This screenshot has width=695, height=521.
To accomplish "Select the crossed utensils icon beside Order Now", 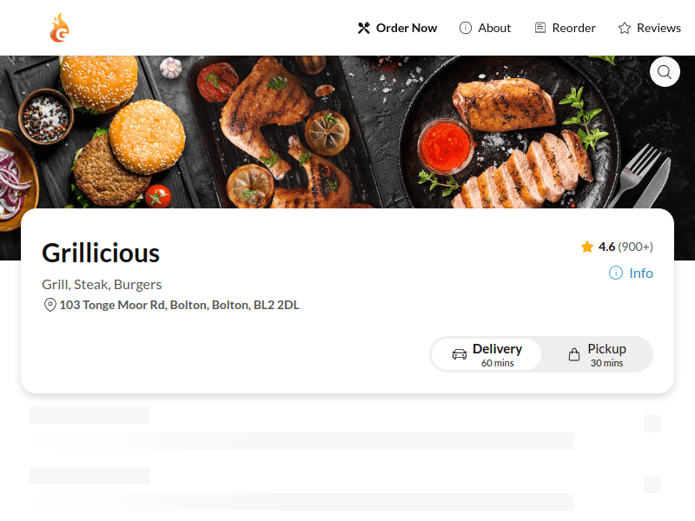I will click(364, 27).
